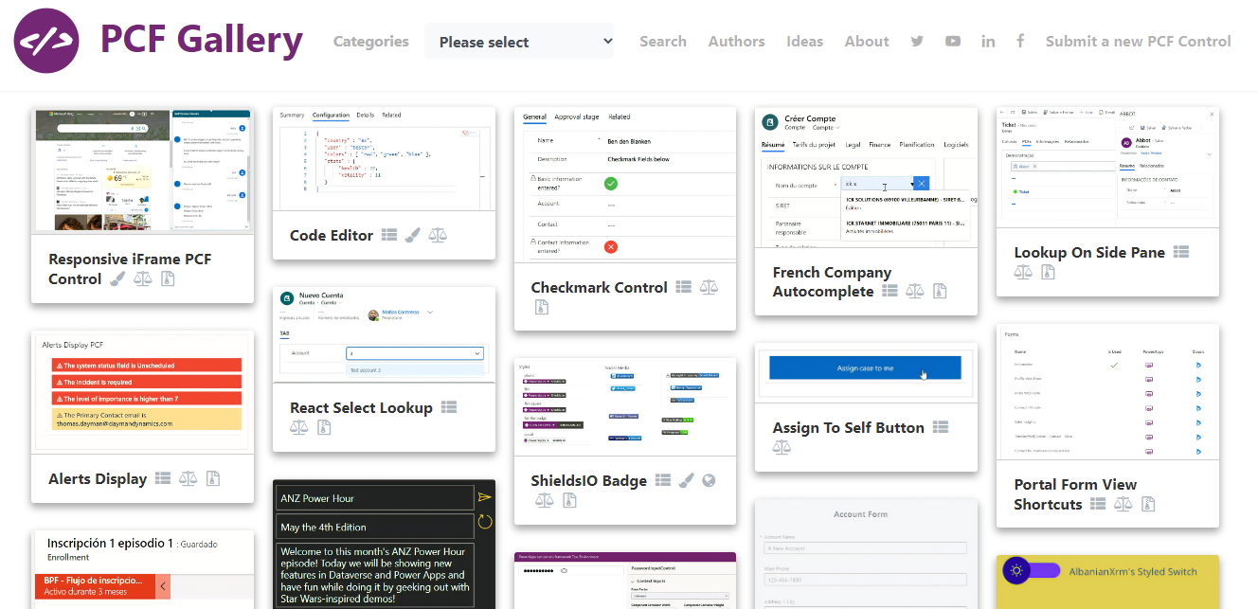
Task: Click the document icon under Checkmark Control
Action: click(x=542, y=307)
